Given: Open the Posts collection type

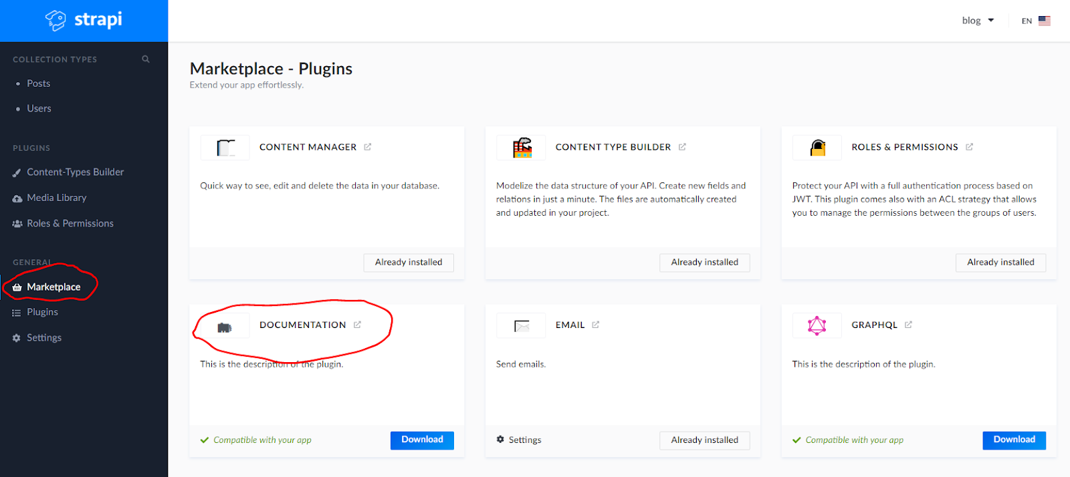Looking at the screenshot, I should coord(39,84).
